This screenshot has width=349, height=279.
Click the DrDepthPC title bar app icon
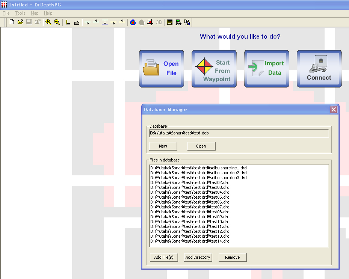[x=4, y=5]
